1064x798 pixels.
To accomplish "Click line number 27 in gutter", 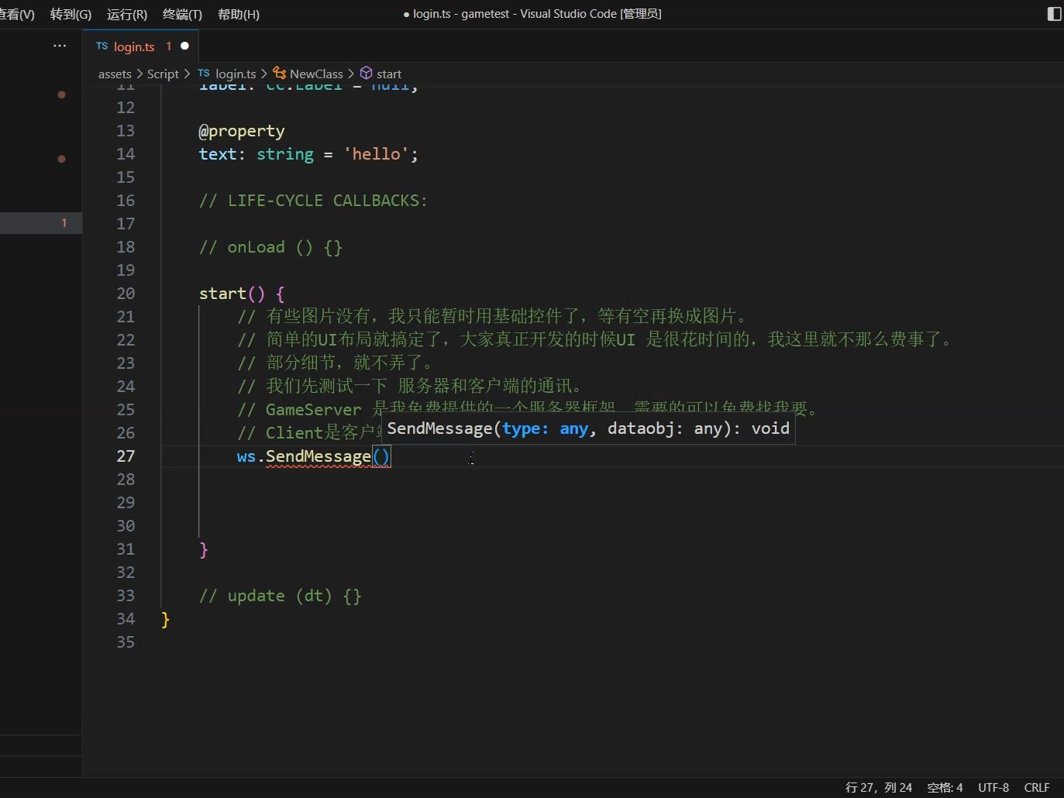I will [126, 456].
